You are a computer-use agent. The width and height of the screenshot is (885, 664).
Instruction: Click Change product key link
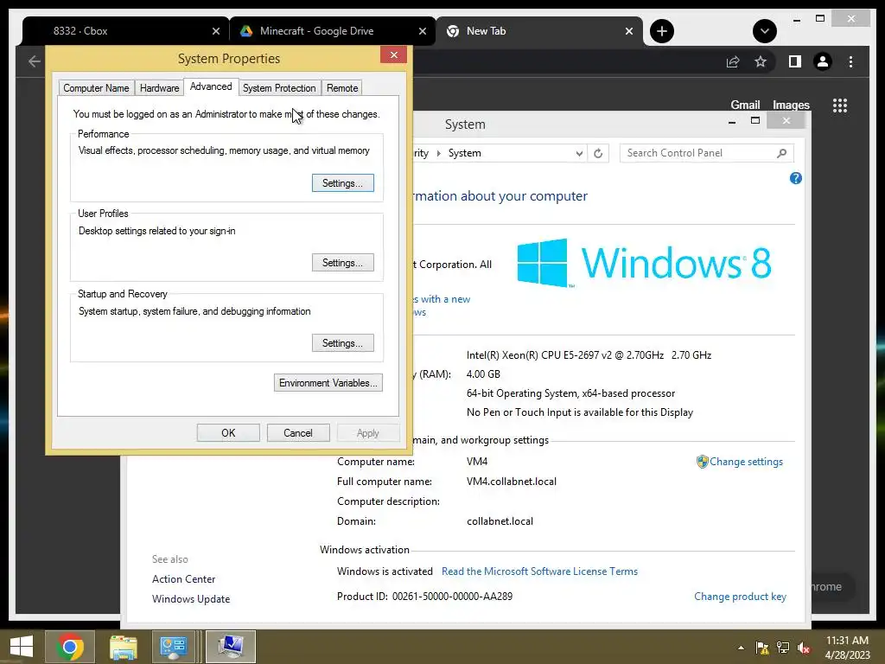click(x=740, y=597)
